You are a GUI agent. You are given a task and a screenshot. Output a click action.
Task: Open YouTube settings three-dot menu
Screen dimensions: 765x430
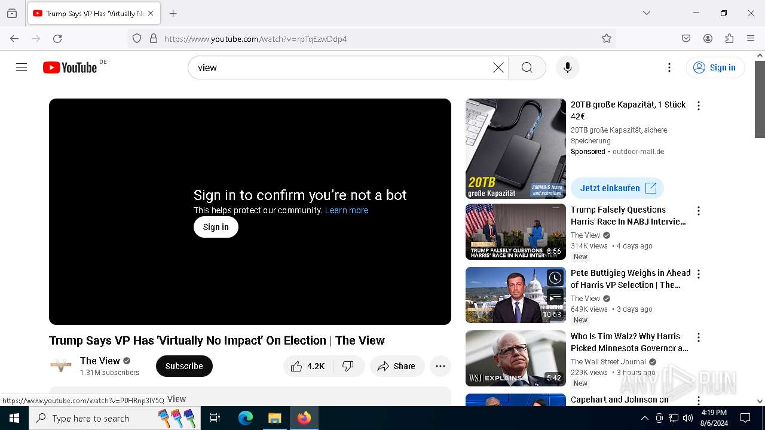tap(669, 67)
